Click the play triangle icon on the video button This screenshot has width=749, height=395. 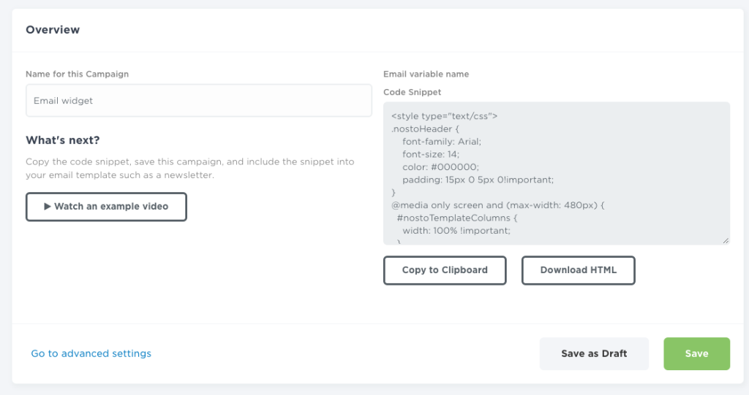point(48,207)
